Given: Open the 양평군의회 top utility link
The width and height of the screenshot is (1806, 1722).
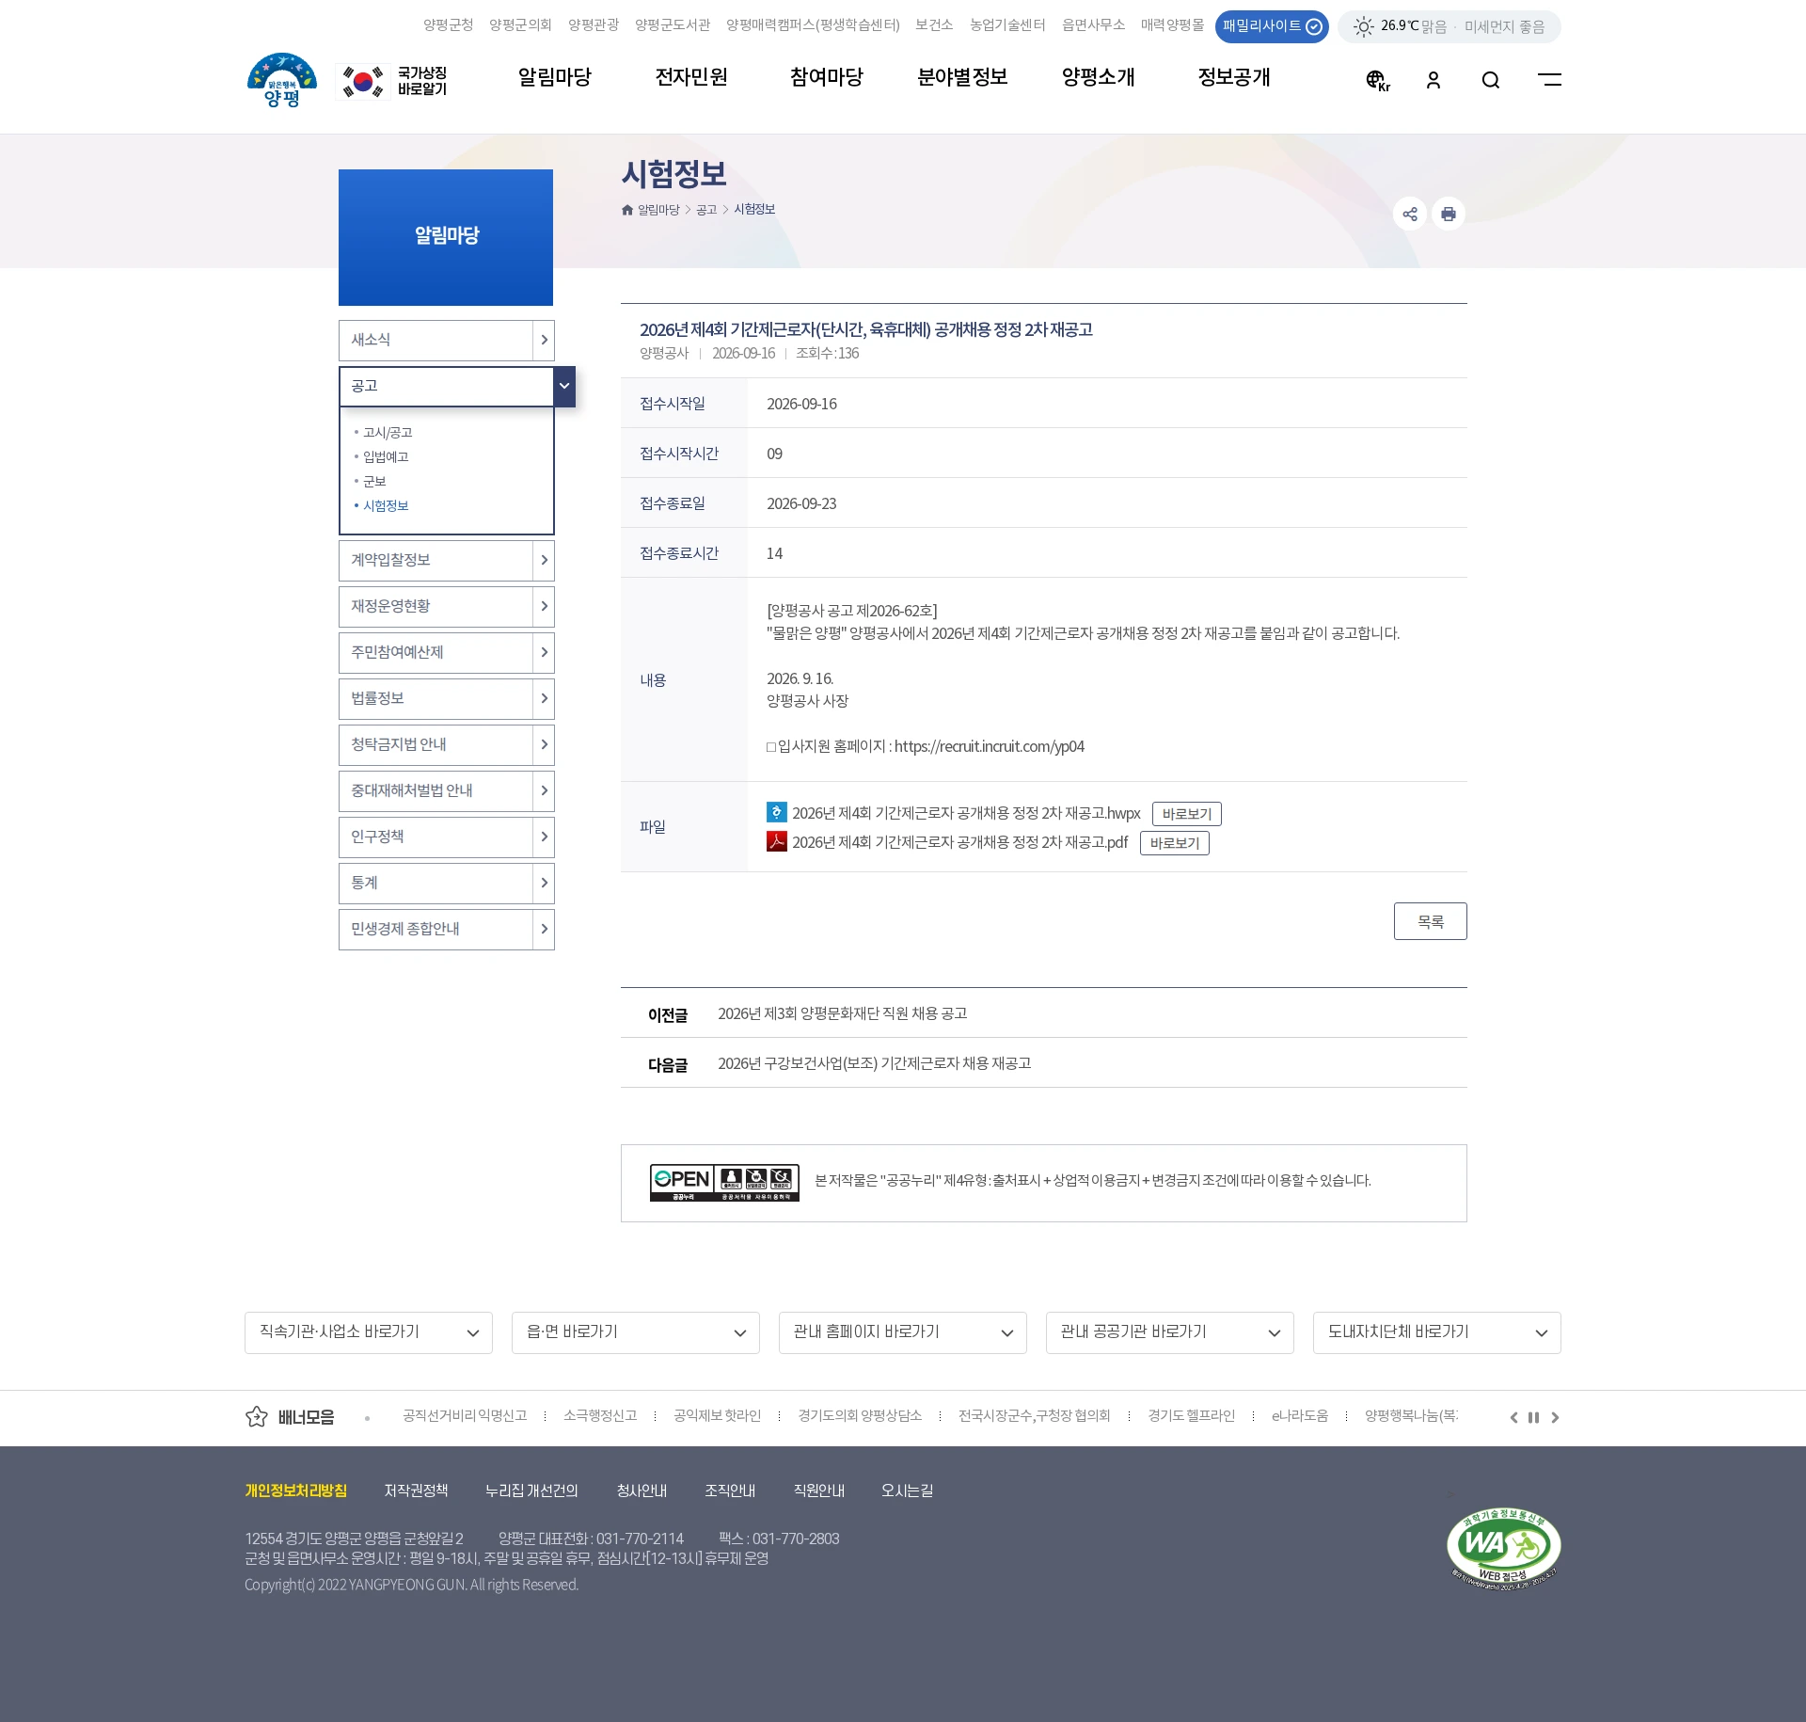Looking at the screenshot, I should (520, 25).
